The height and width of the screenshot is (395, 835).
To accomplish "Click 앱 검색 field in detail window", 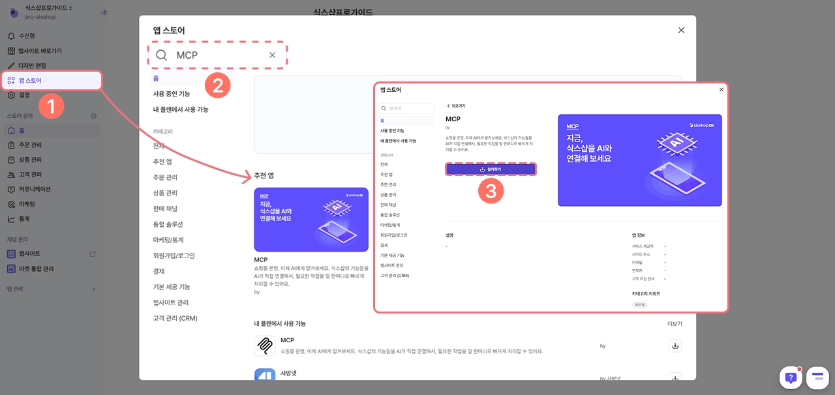I will pyautogui.click(x=407, y=108).
